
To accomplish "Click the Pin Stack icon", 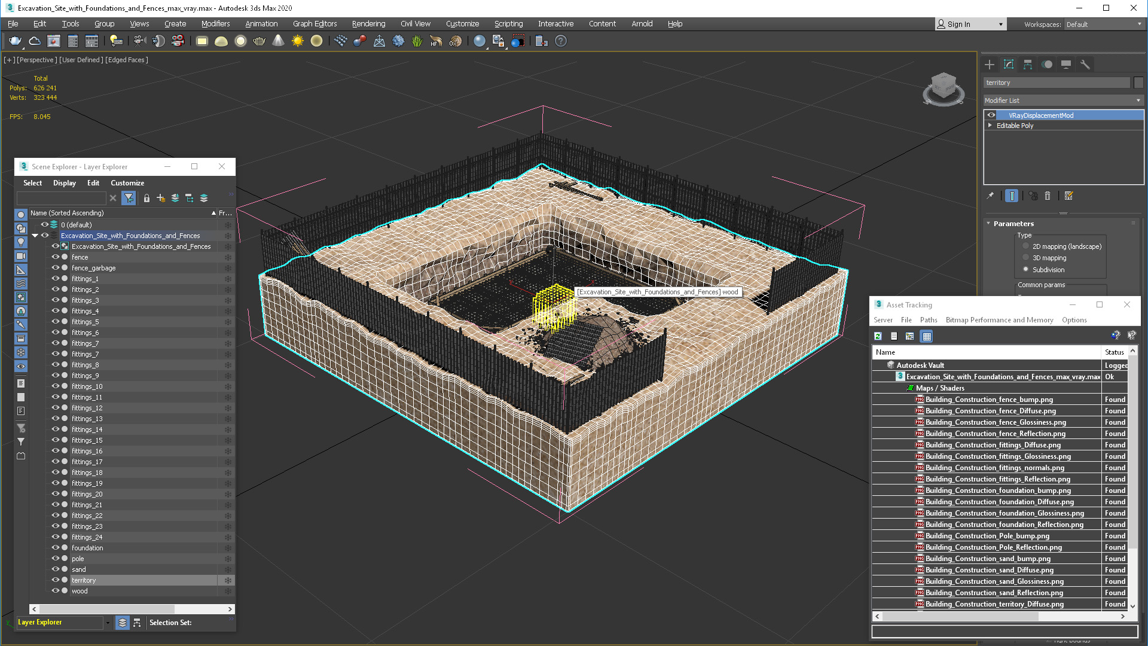I will point(990,196).
